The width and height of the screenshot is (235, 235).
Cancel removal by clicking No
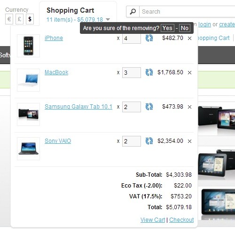point(185,28)
